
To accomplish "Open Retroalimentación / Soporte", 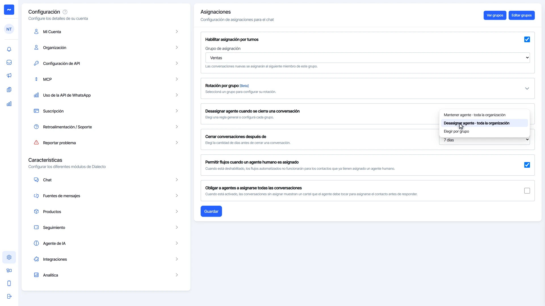I will 106,127.
